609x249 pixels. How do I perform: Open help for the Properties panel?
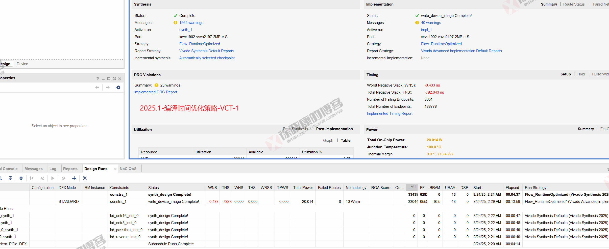98,78
